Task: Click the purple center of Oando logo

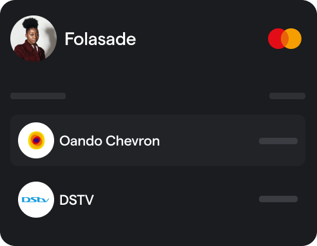Action: [36, 140]
